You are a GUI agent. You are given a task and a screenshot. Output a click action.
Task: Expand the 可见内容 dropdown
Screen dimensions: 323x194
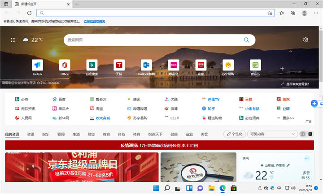click(272, 134)
